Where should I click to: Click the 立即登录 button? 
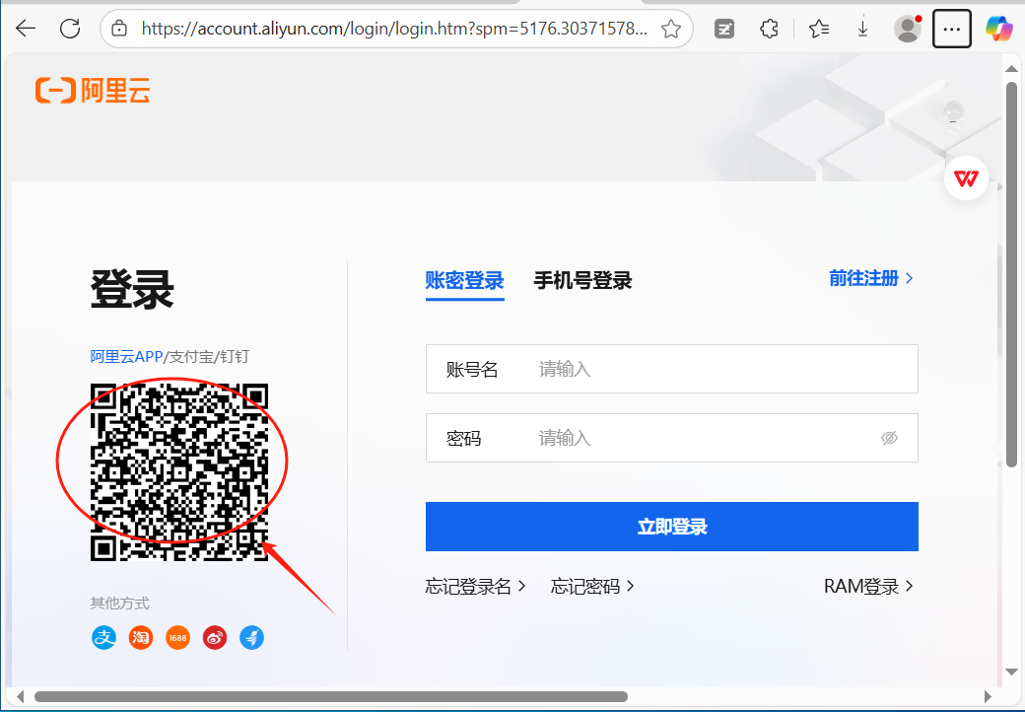[672, 527]
